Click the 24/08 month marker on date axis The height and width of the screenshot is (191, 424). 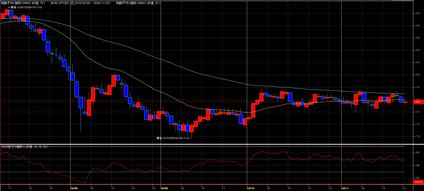tap(74, 188)
